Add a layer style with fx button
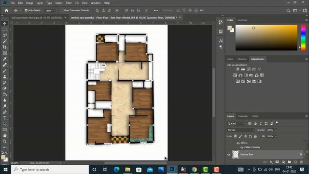 pos(271,162)
